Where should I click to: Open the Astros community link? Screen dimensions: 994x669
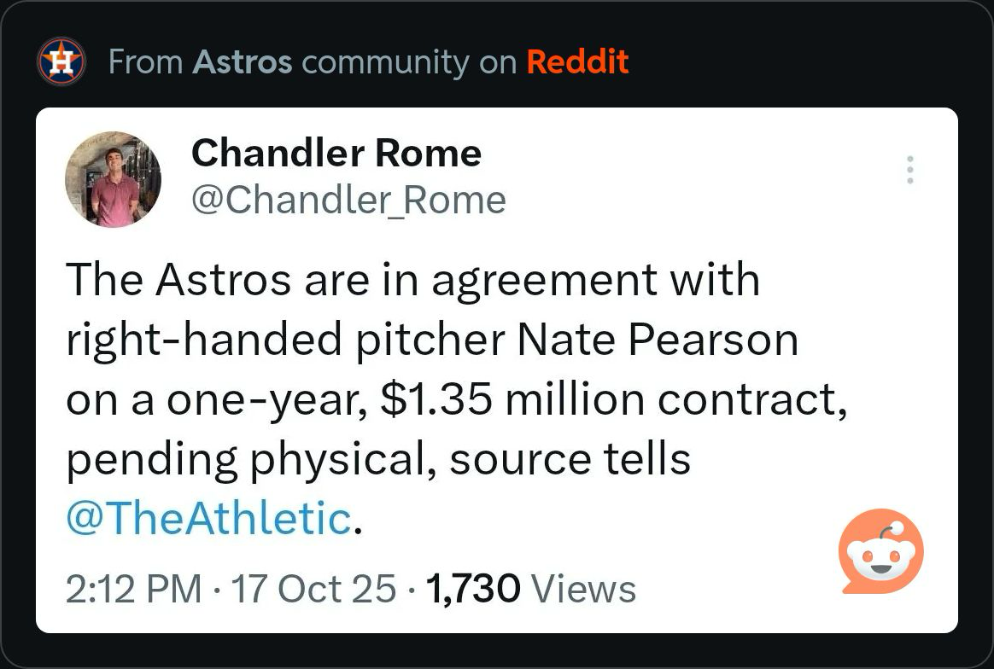[243, 61]
